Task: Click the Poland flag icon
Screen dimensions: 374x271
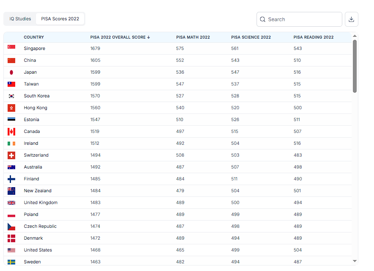Action: [11, 215]
